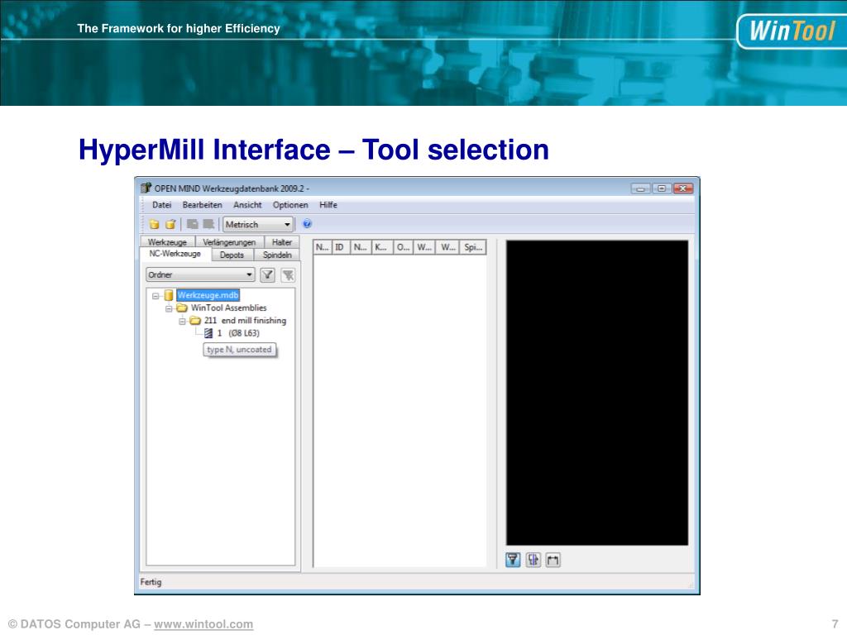Sort by the ID column header
Image resolution: width=847 pixels, height=635 pixels.
click(x=341, y=247)
